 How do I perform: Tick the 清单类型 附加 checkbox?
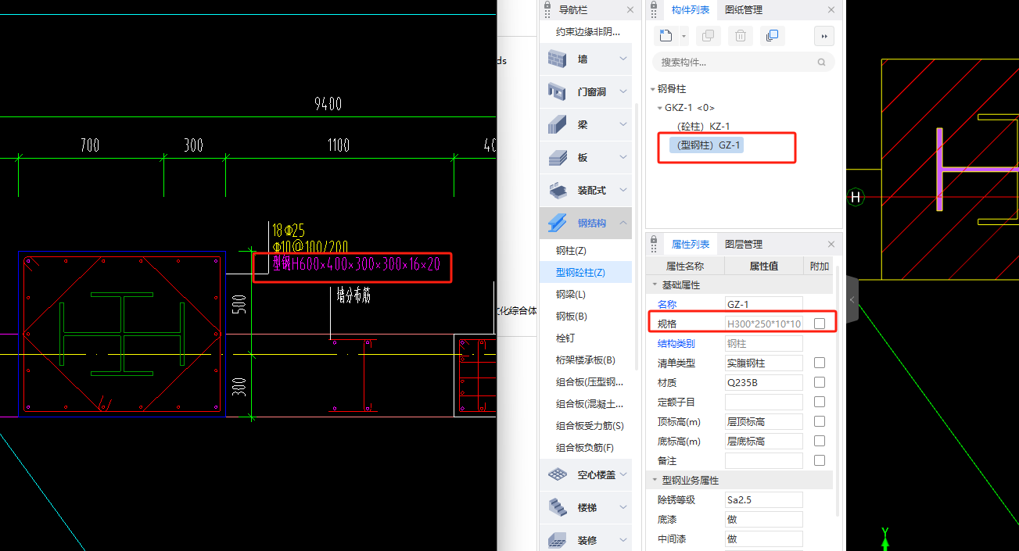(820, 363)
